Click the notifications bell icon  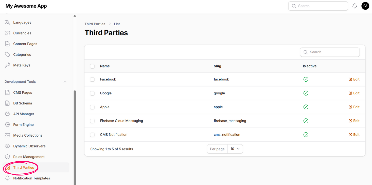355,6
